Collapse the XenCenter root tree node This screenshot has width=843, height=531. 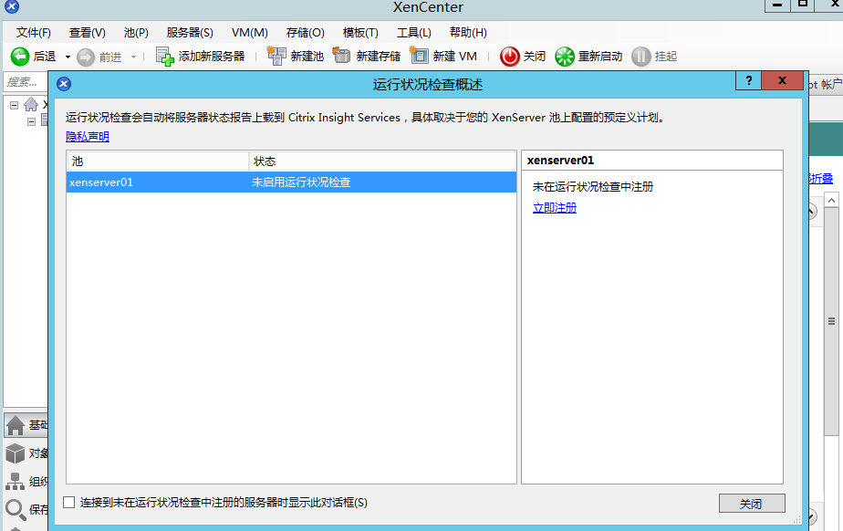click(14, 105)
